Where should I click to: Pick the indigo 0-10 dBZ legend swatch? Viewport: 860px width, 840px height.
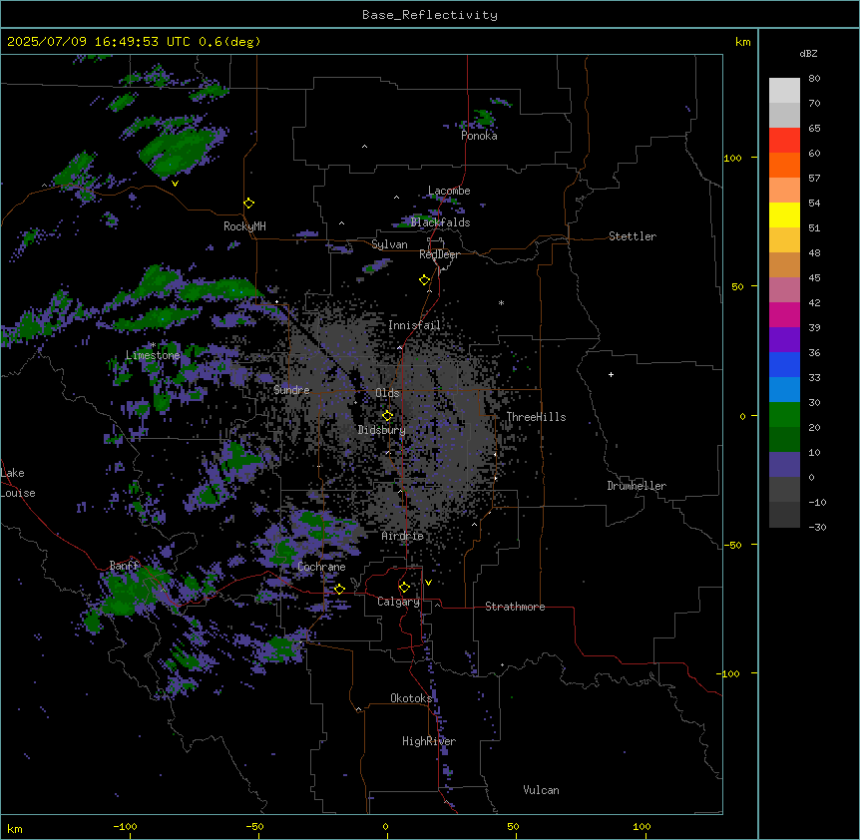point(784,465)
